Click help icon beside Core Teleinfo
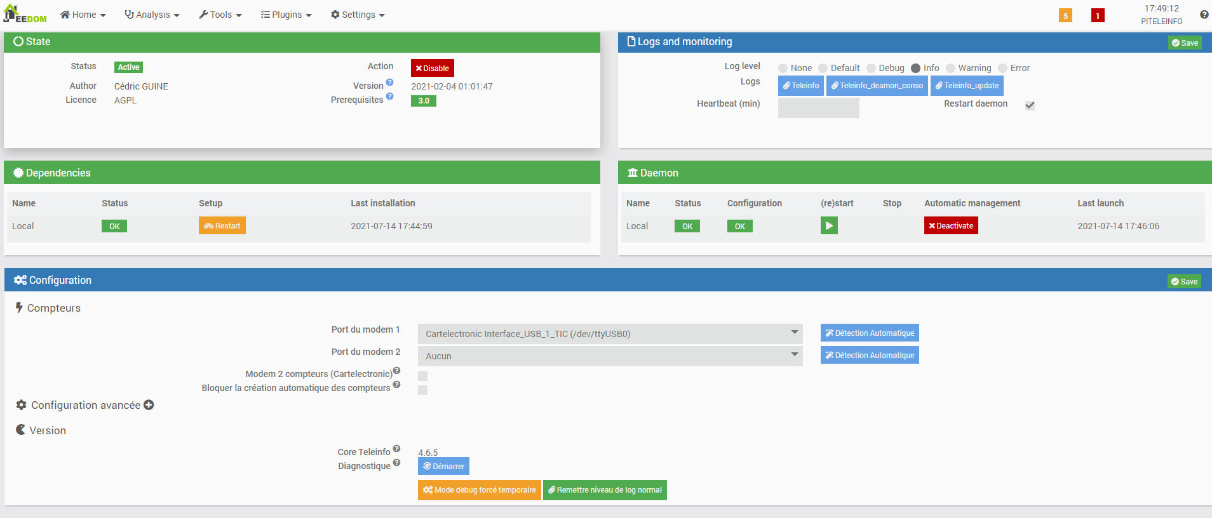The height and width of the screenshot is (518, 1212). tap(396, 449)
